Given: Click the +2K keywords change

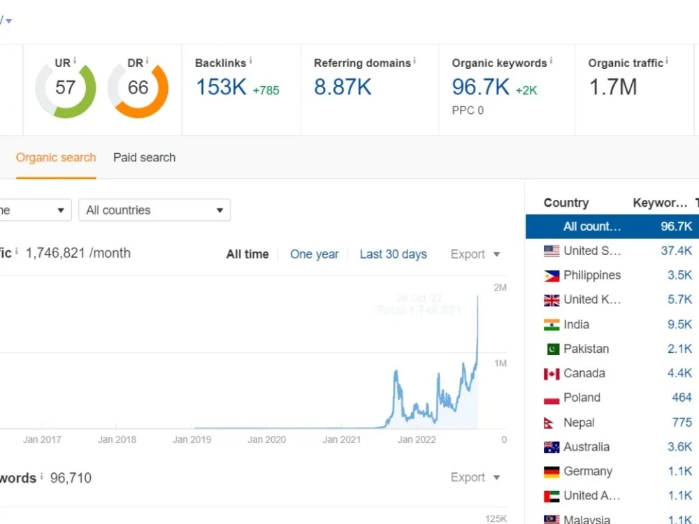Looking at the screenshot, I should (x=526, y=90).
